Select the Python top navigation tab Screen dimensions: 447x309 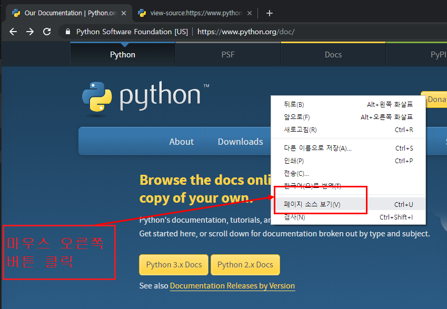123,54
